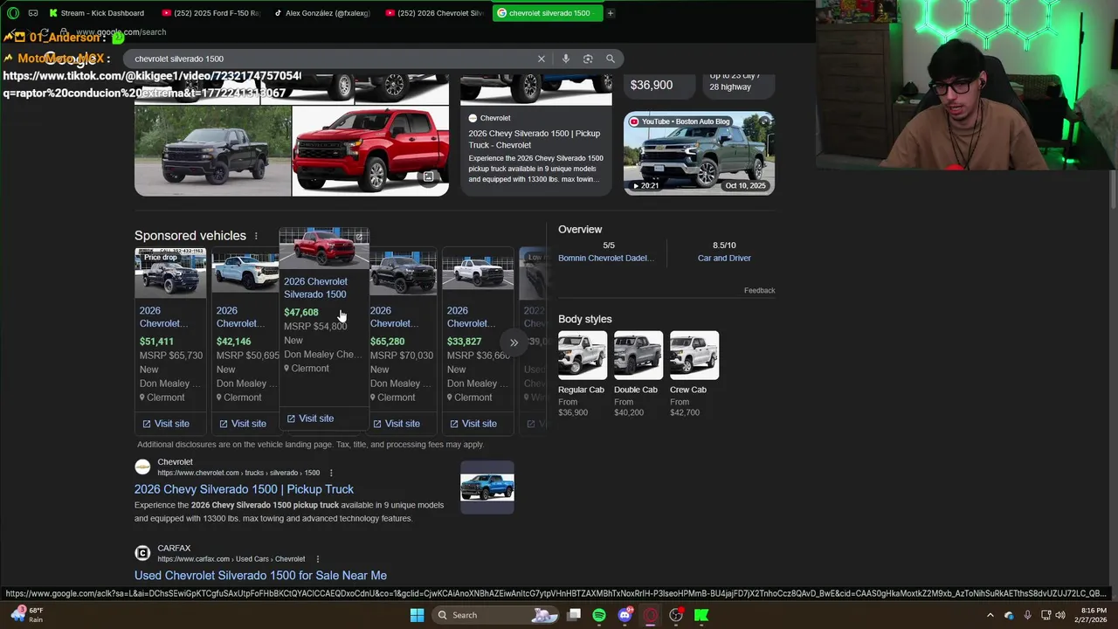The image size is (1118, 629).
Task: Open Windows Start menu
Action: pos(418,615)
